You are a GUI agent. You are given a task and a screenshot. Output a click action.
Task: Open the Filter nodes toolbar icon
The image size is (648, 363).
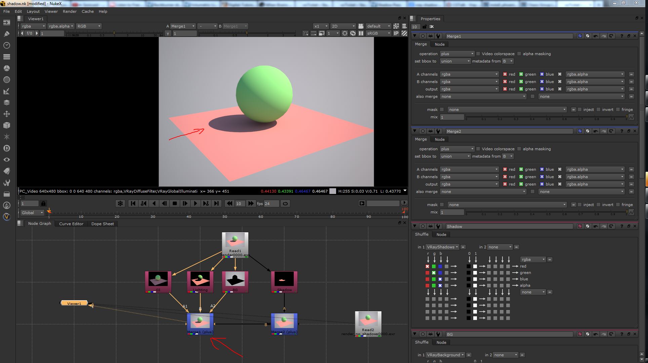(7, 80)
